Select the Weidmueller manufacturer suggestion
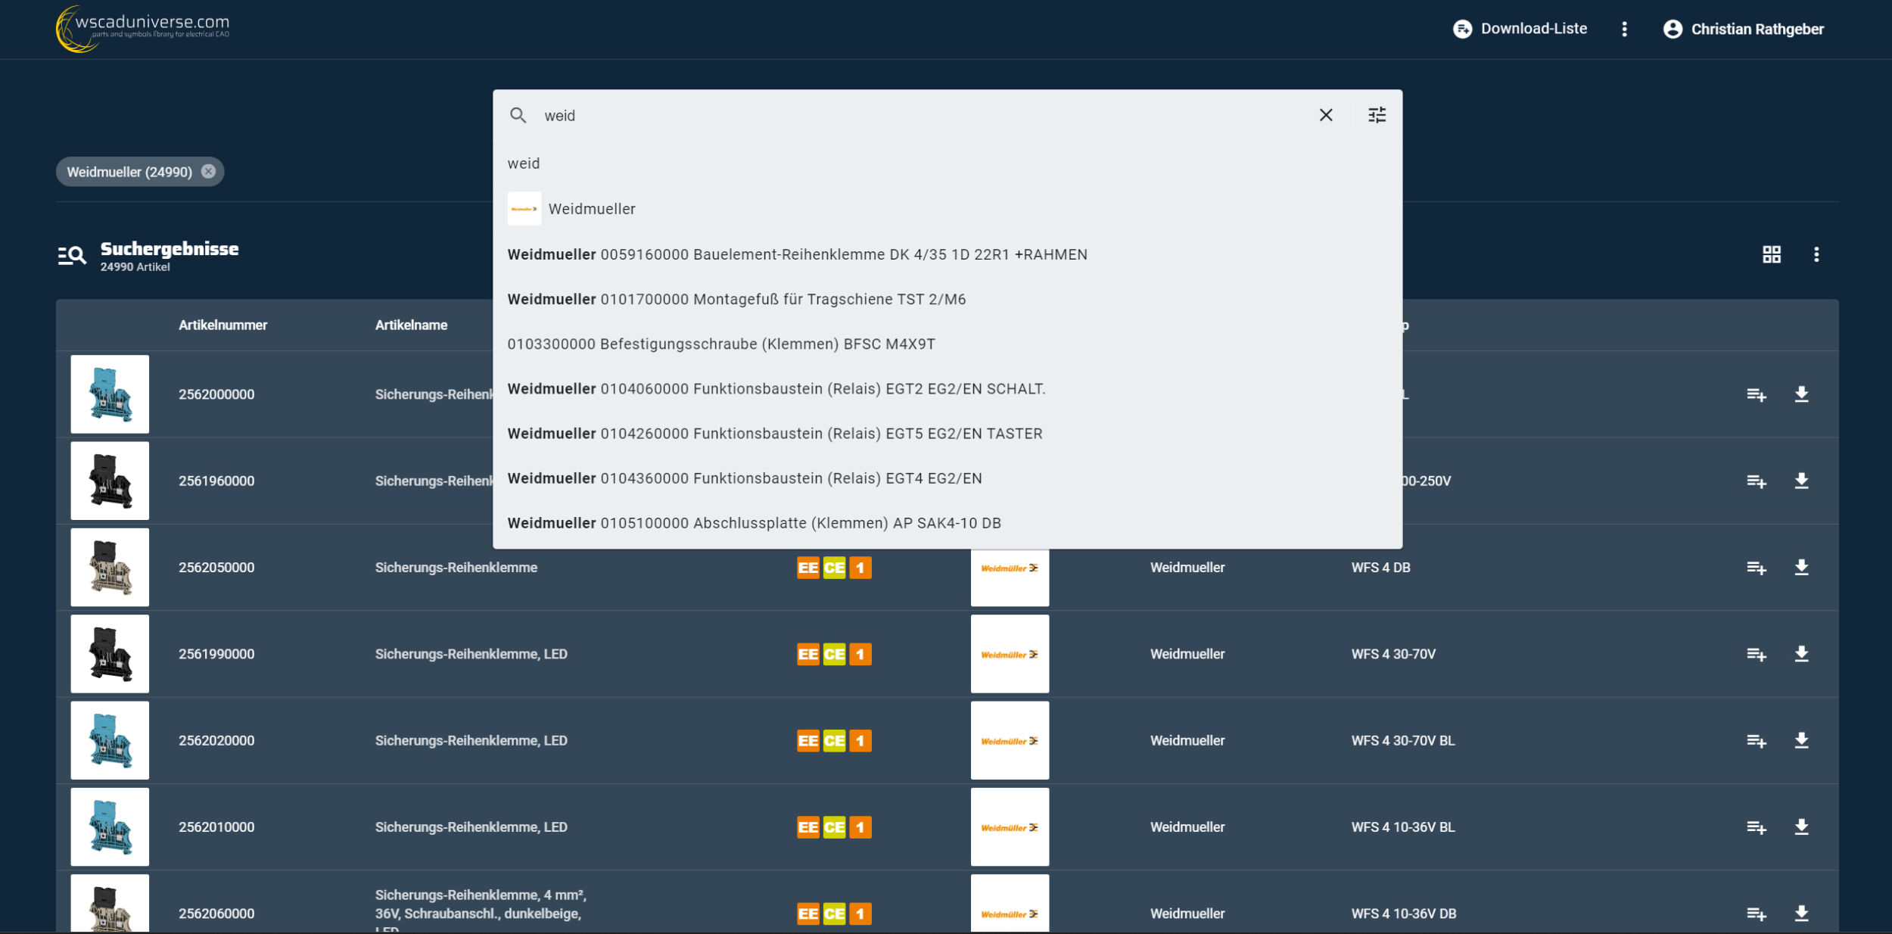1892x934 pixels. [x=948, y=209]
